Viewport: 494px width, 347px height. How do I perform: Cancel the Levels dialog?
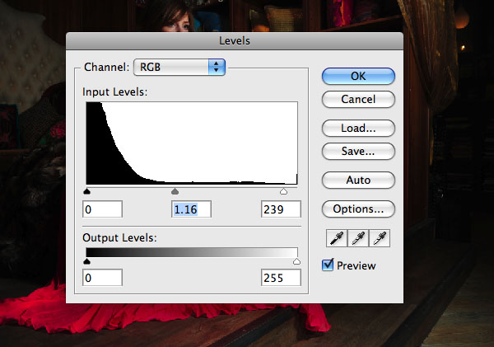tap(358, 100)
